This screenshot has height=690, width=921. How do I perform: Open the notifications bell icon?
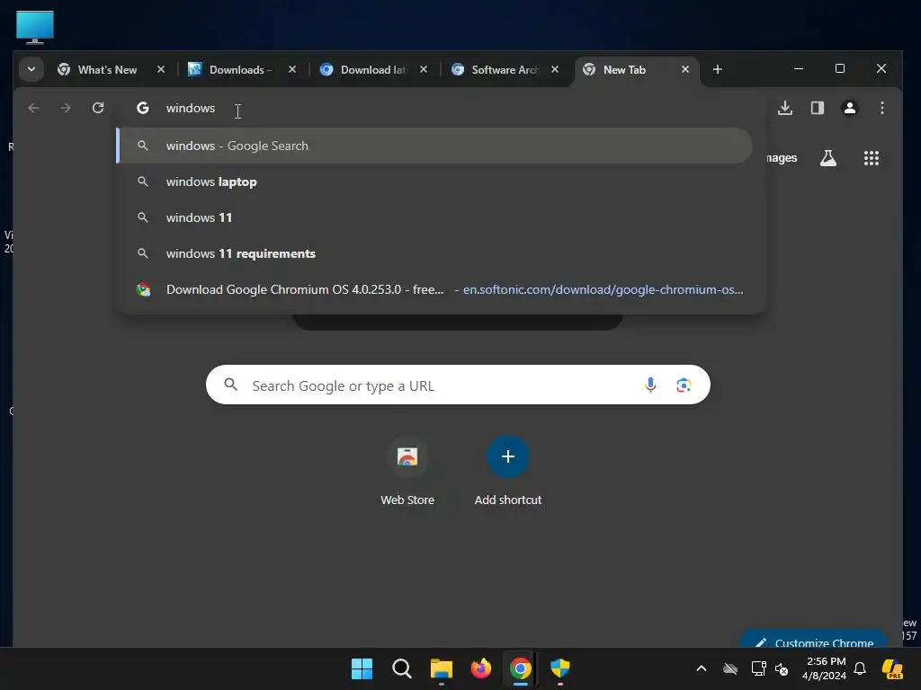coord(860,668)
